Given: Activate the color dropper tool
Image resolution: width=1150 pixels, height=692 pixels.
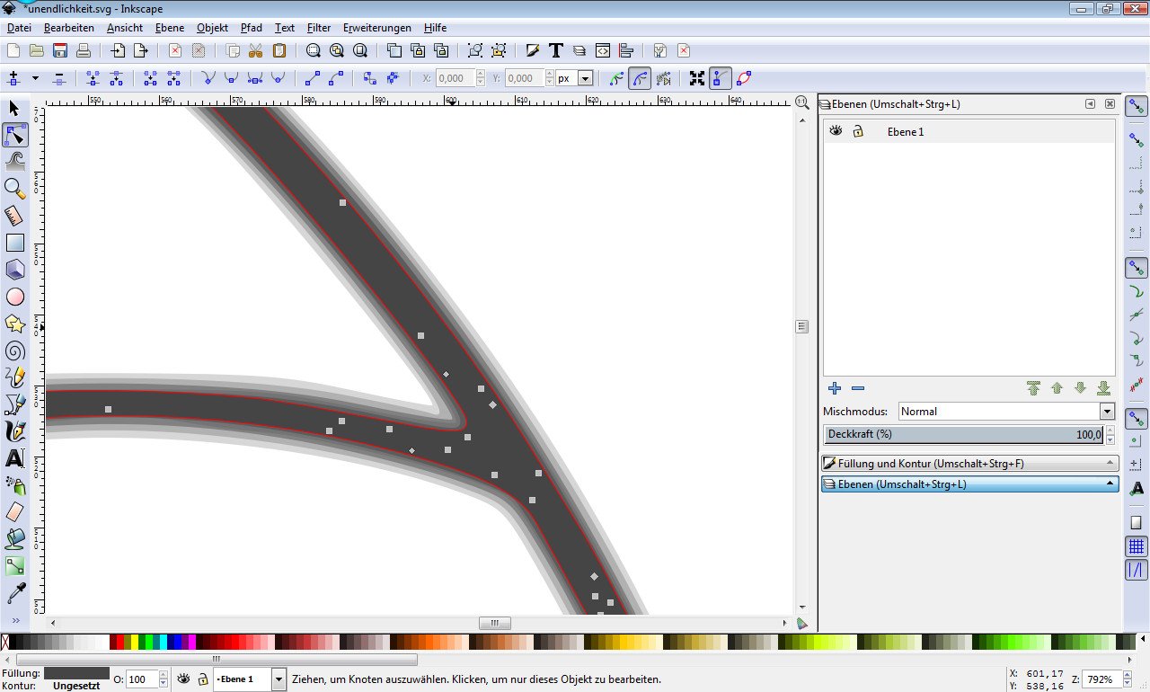Looking at the screenshot, I should (x=15, y=593).
